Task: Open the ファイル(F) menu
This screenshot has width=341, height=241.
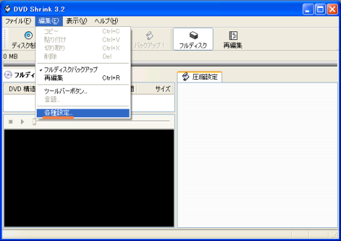Action: [18, 21]
